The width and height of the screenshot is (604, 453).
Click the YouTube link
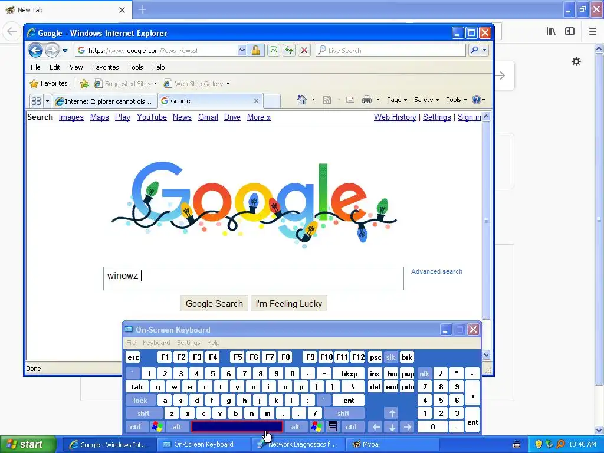pos(152,117)
